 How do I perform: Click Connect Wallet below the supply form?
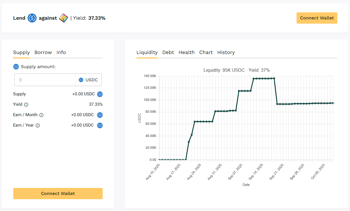58,194
